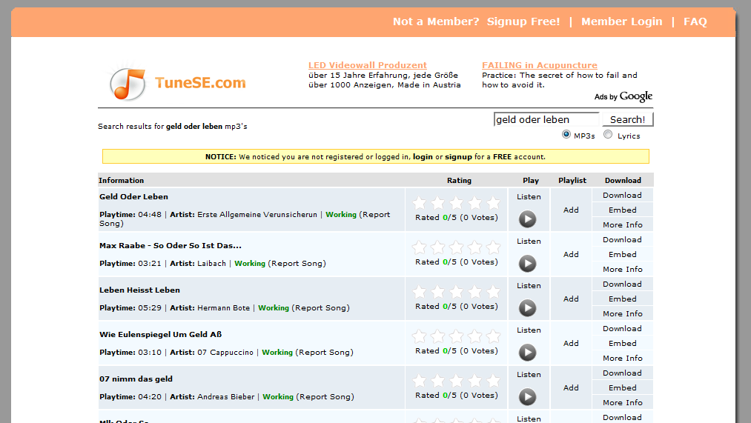Image resolution: width=751 pixels, height=423 pixels.
Task: Add Wie Eulenspiegel song to playlist
Action: tap(571, 344)
